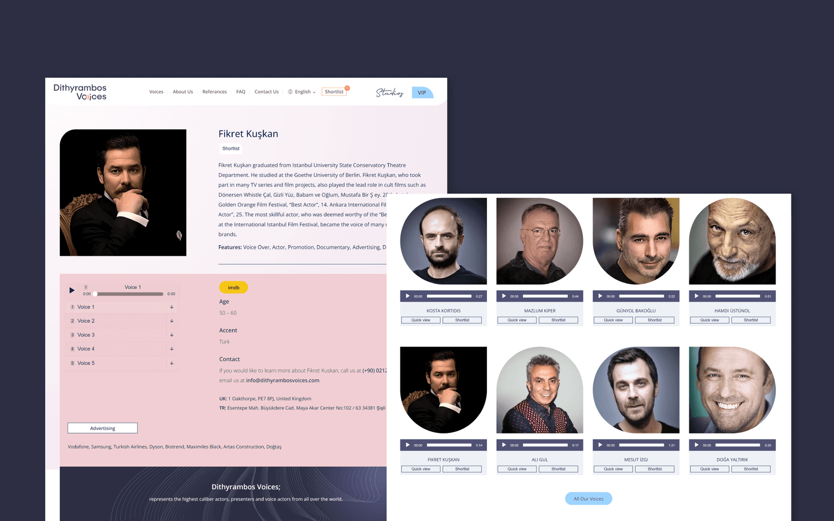
Task: Shortlist Günyol Bakoğlu
Action: 655,320
